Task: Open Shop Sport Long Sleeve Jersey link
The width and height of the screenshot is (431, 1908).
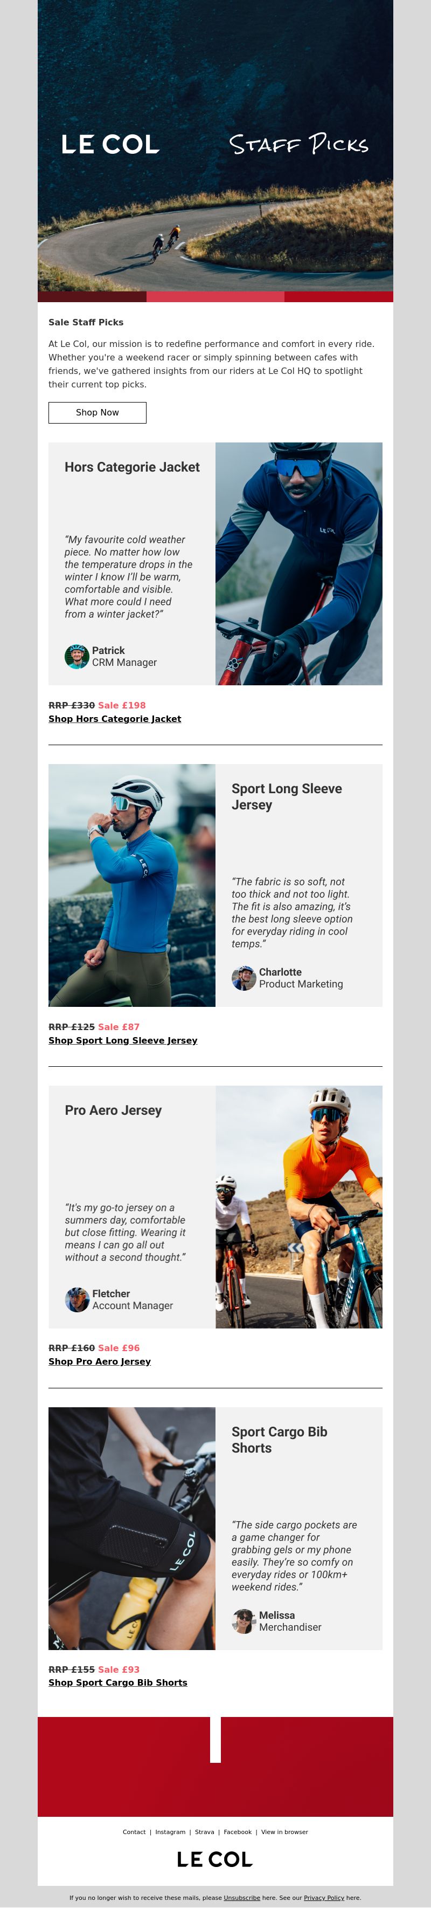Action: point(123,1040)
